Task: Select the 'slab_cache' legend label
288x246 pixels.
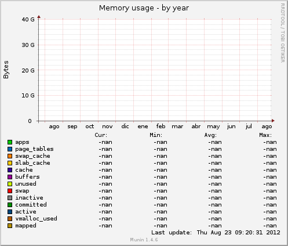Action: (32, 163)
